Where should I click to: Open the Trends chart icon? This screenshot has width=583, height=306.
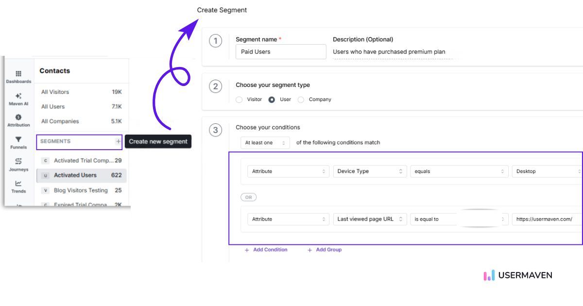tap(18, 184)
